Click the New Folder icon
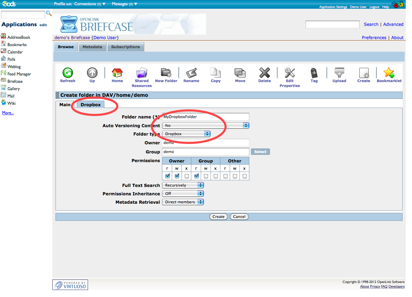 point(166,73)
